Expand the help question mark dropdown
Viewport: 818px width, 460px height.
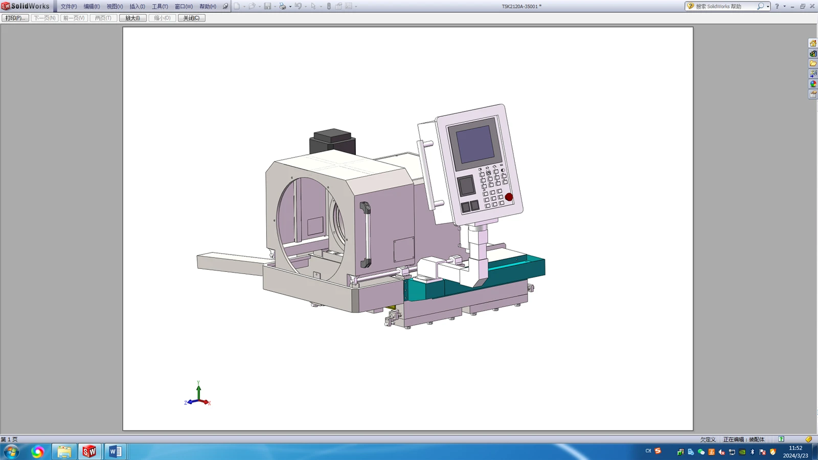click(785, 7)
